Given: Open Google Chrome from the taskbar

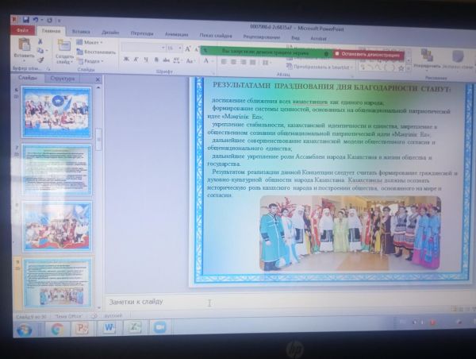Looking at the screenshot, I should pyautogui.click(x=57, y=328).
